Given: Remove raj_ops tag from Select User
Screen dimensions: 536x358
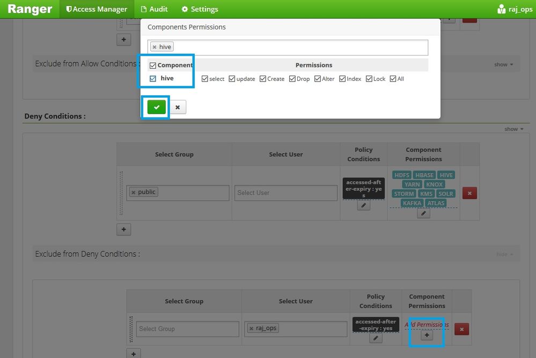Looking at the screenshot, I should [251, 329].
